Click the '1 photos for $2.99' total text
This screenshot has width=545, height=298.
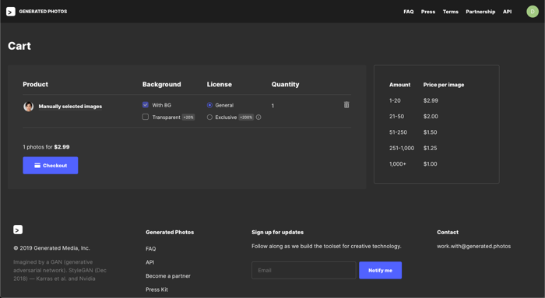coord(46,147)
